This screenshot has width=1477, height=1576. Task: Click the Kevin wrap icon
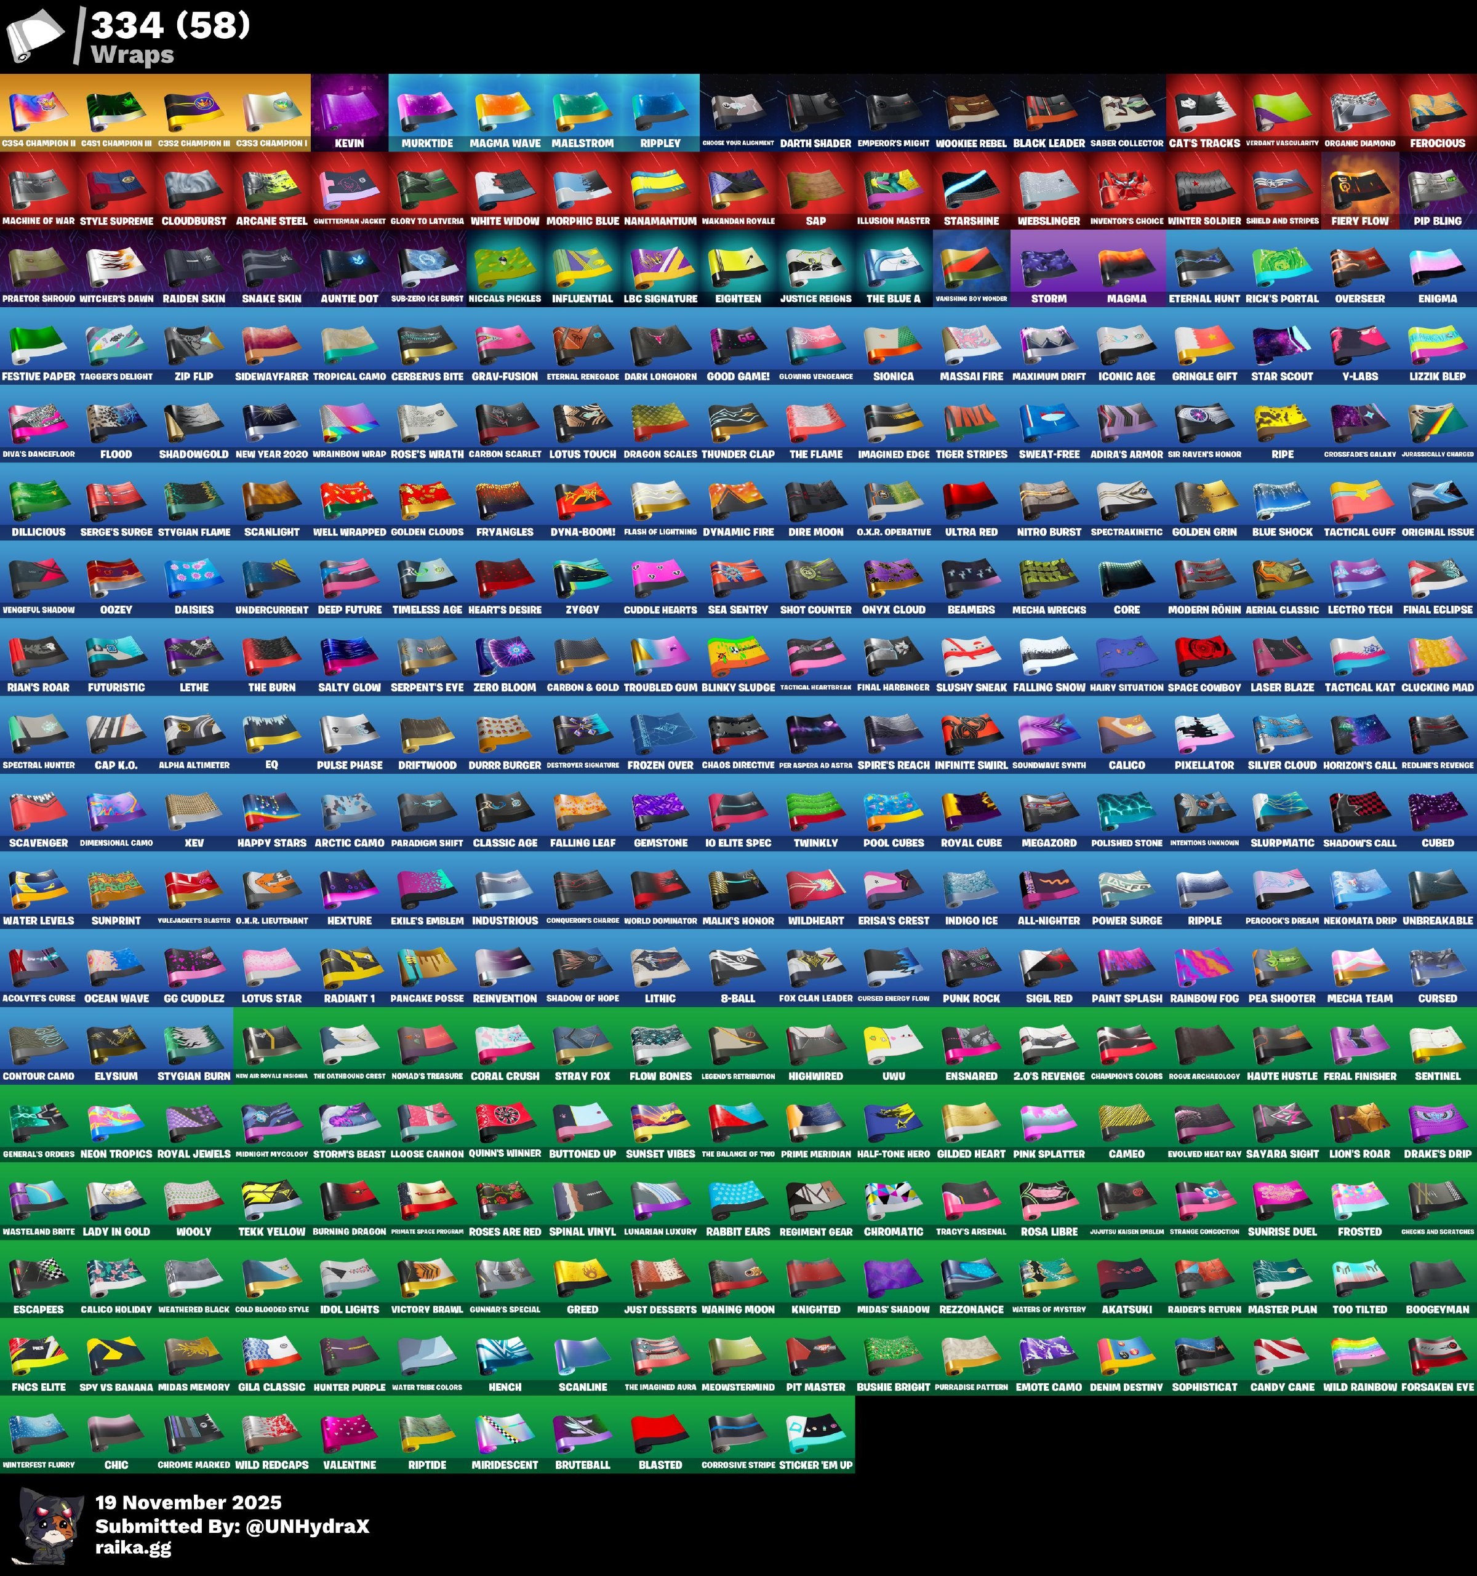(x=350, y=110)
